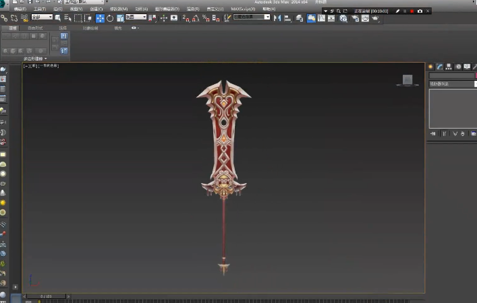This screenshot has width=477, height=303.
Task: Open the selection filter dropdown
Action: [x=41, y=17]
